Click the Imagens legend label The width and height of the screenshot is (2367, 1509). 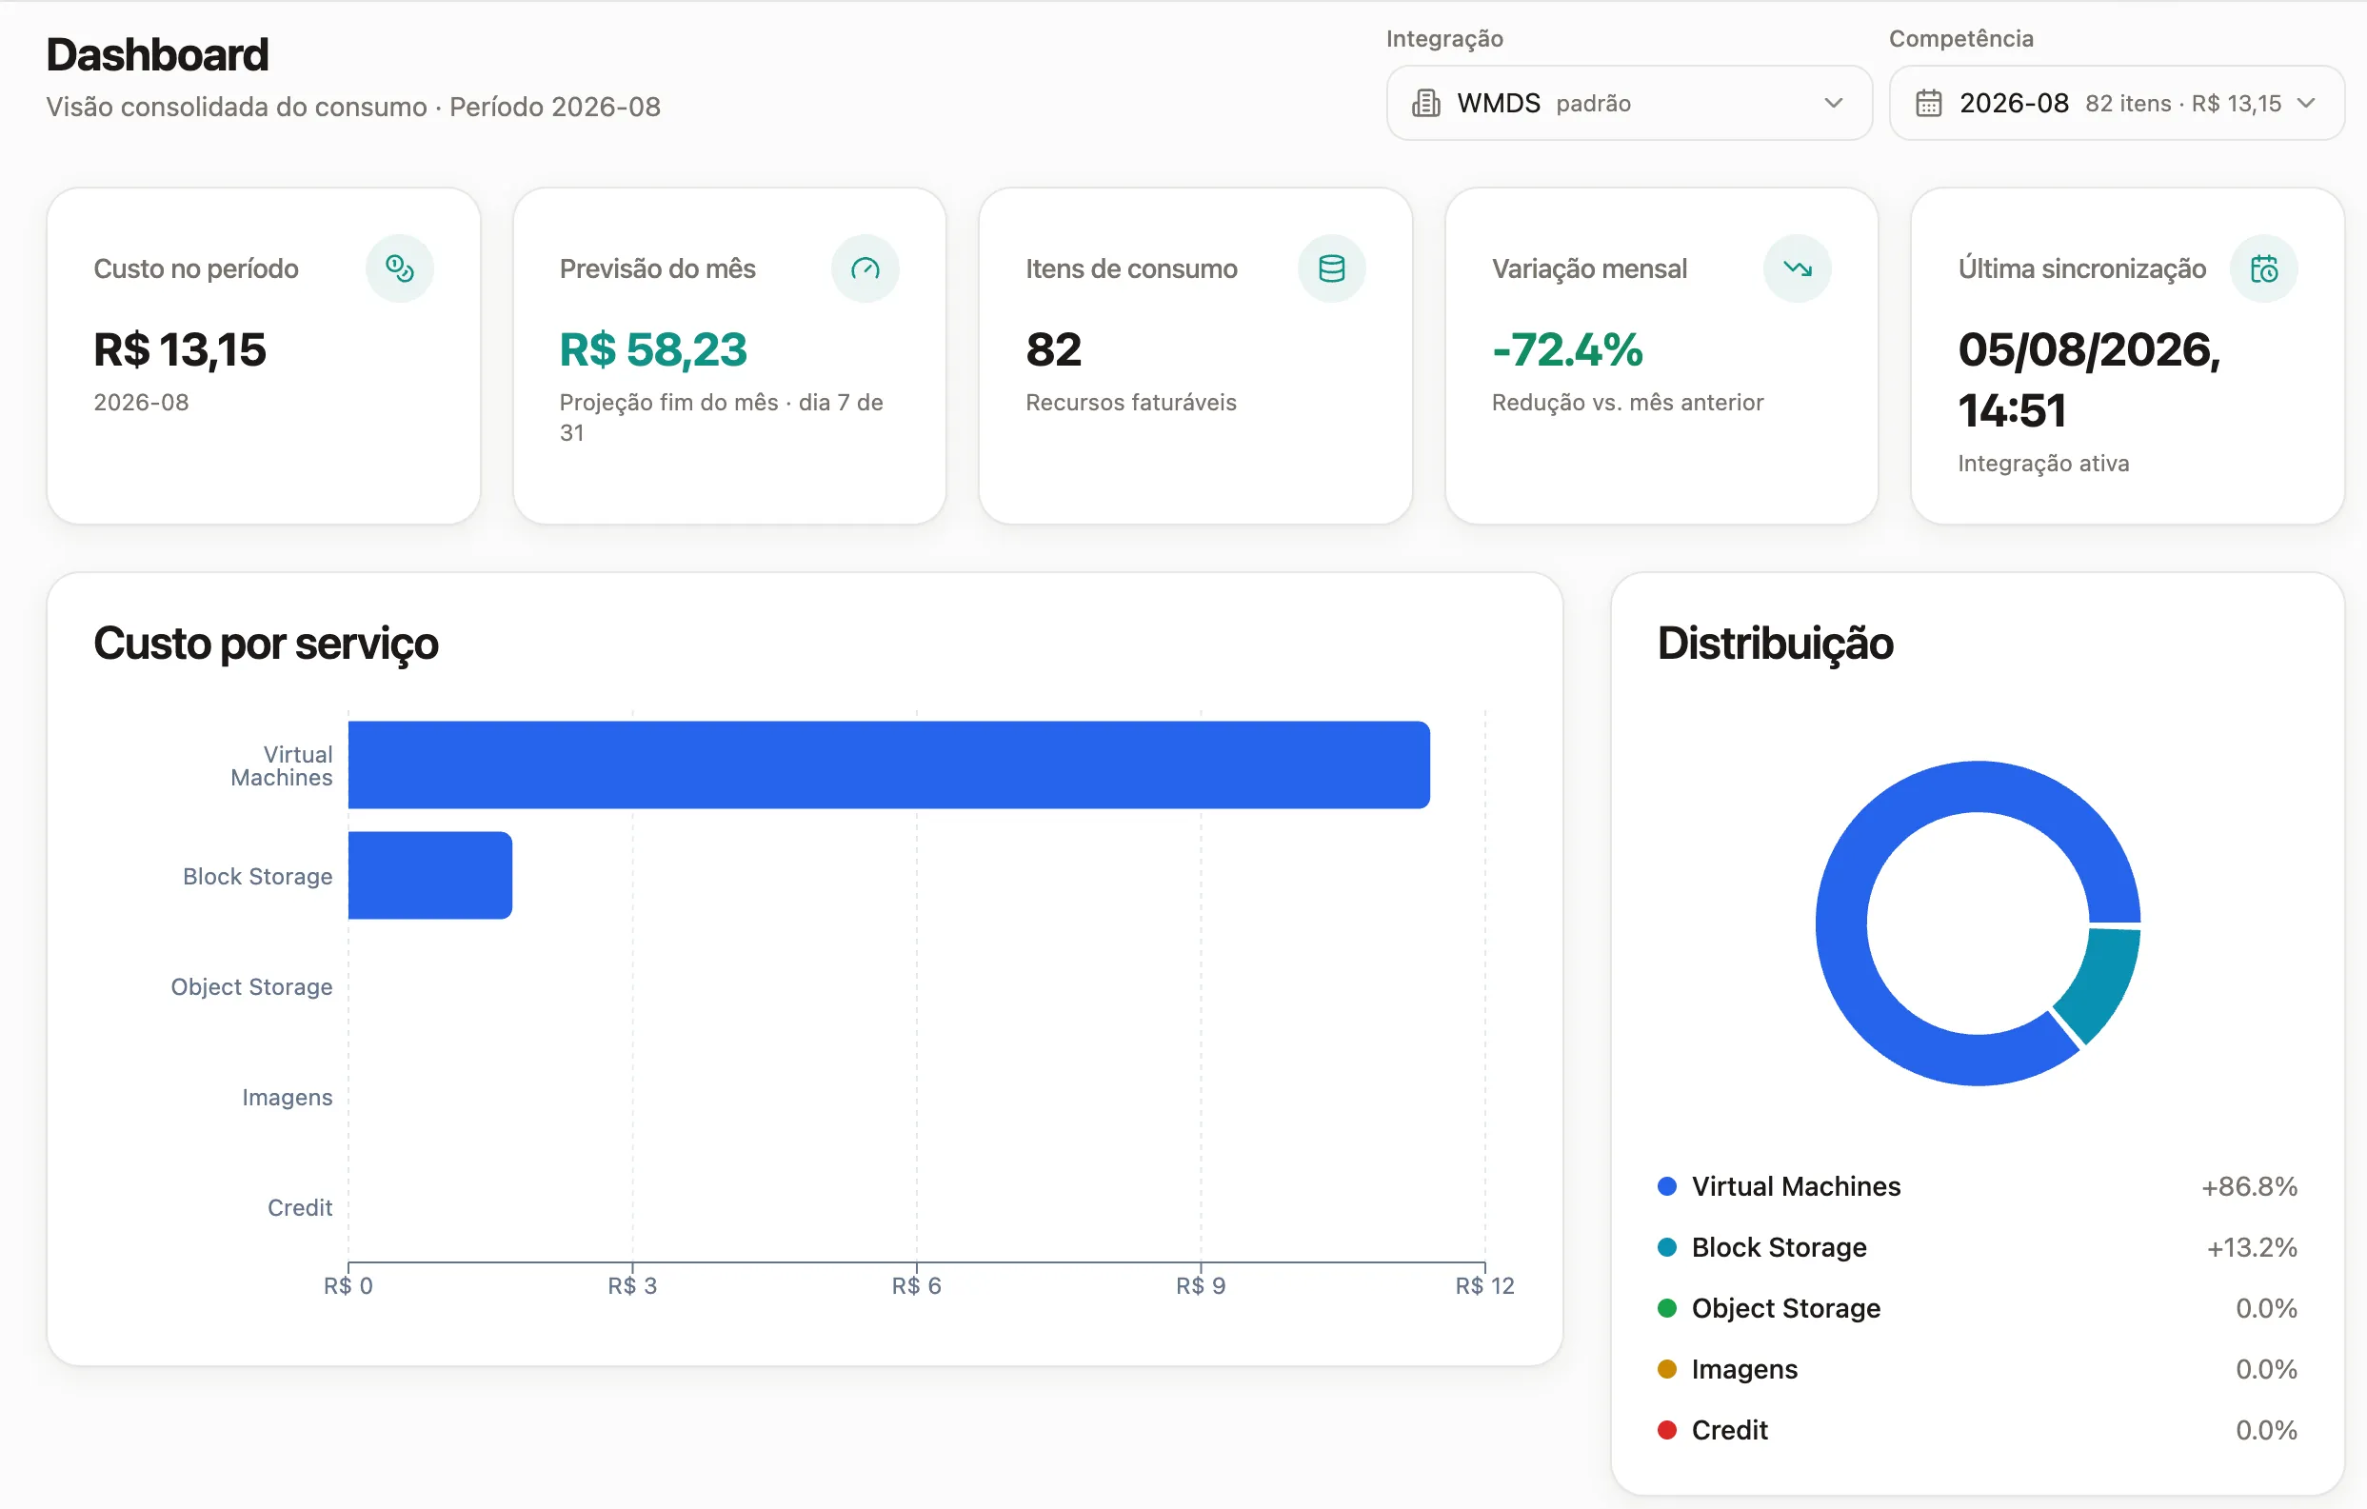(x=1744, y=1368)
